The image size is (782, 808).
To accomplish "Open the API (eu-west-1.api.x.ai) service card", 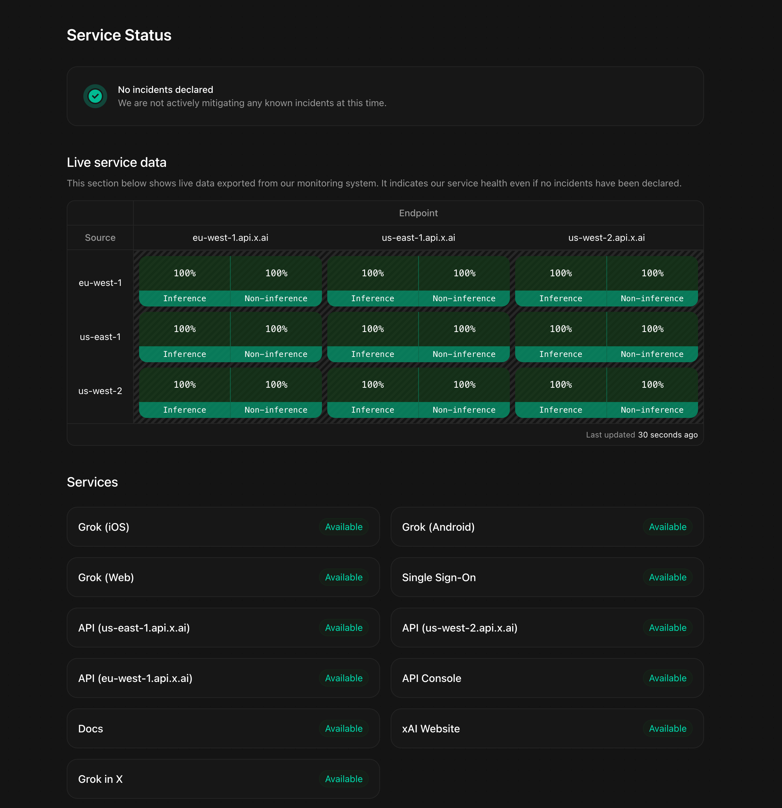I will pyautogui.click(x=223, y=678).
